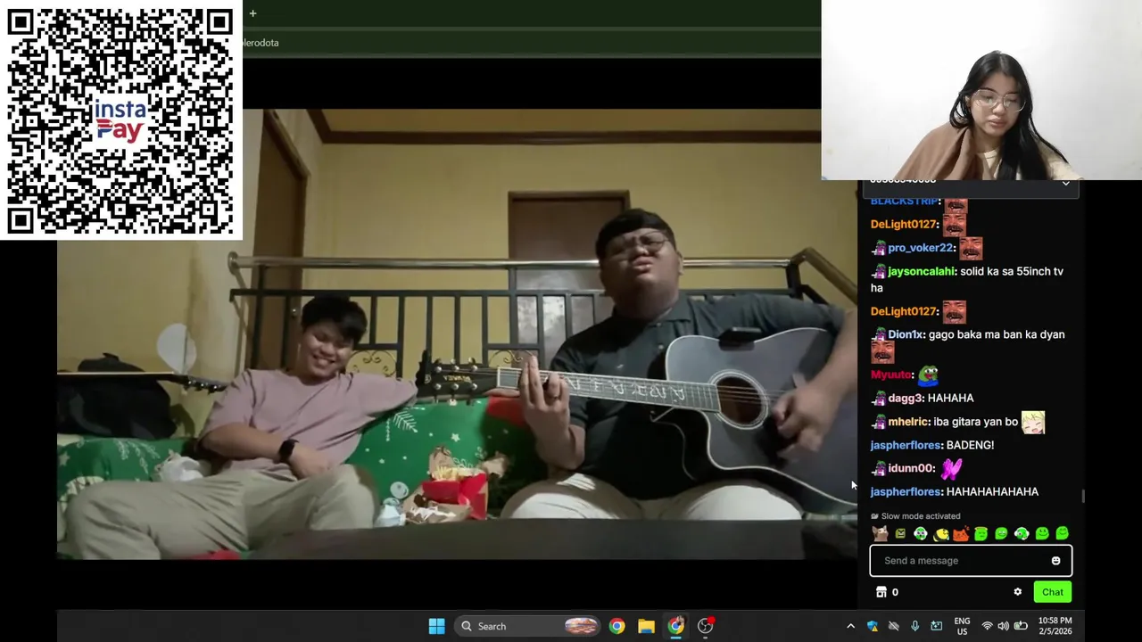The width and height of the screenshot is (1142, 642).
Task: Open Dion1x user profile in chat
Action: tap(906, 334)
